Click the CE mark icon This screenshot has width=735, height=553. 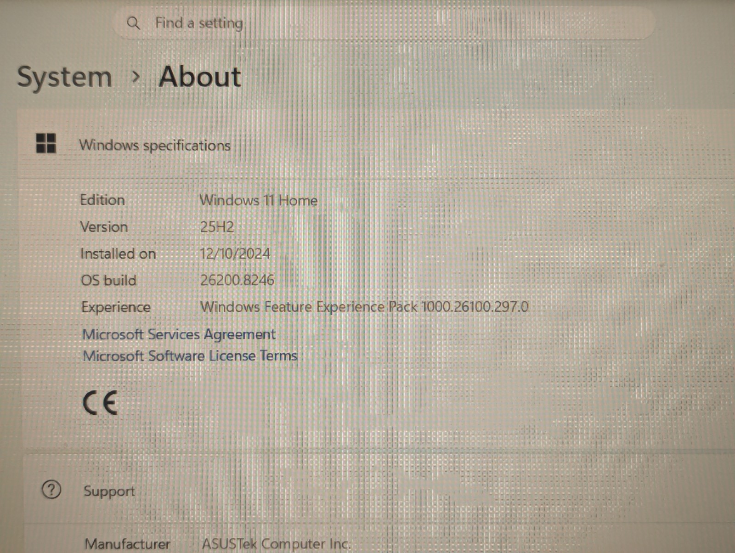tap(101, 403)
